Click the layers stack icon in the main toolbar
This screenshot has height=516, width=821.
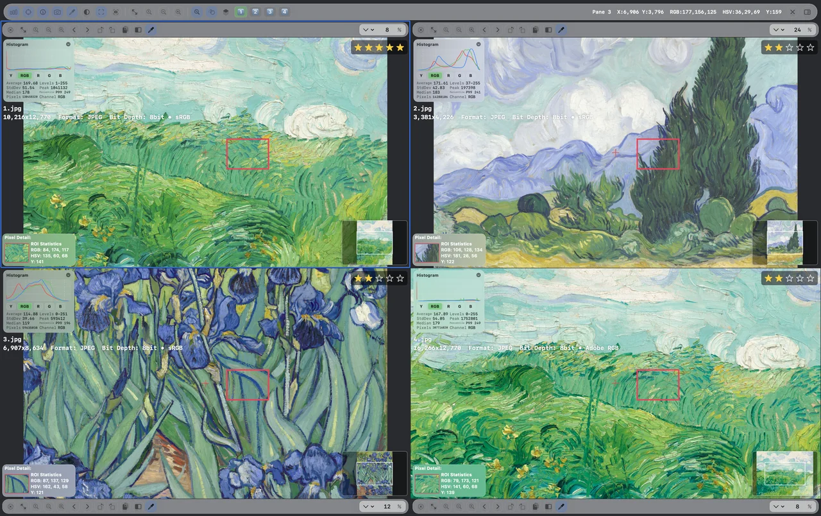226,12
